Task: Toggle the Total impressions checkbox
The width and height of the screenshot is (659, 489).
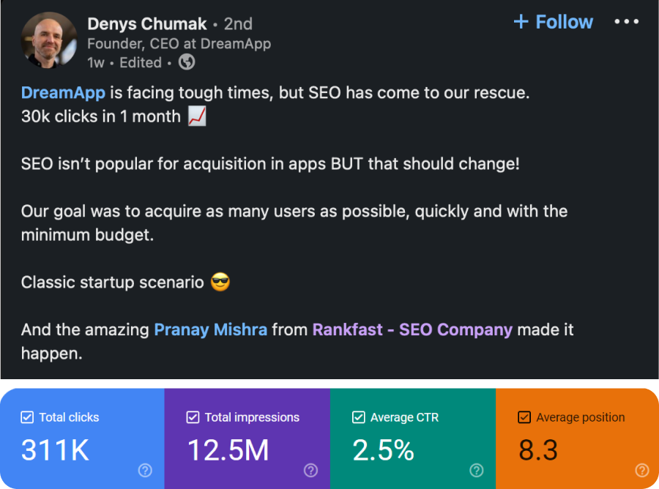Action: 193,417
